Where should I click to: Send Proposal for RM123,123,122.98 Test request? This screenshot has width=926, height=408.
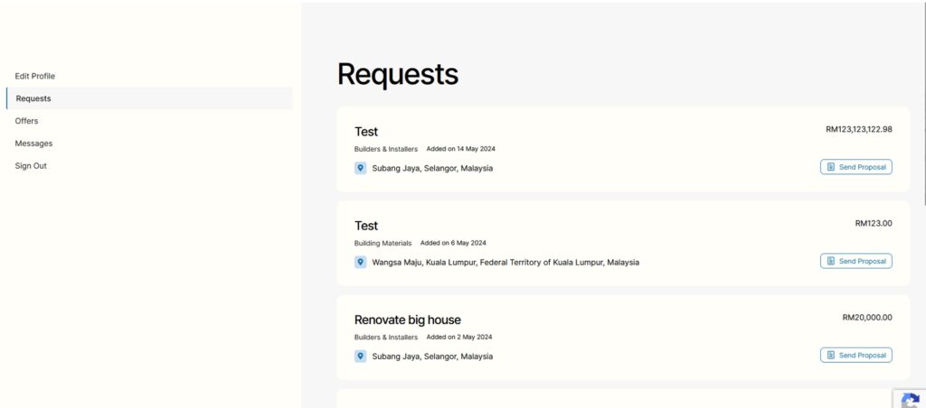click(x=855, y=167)
